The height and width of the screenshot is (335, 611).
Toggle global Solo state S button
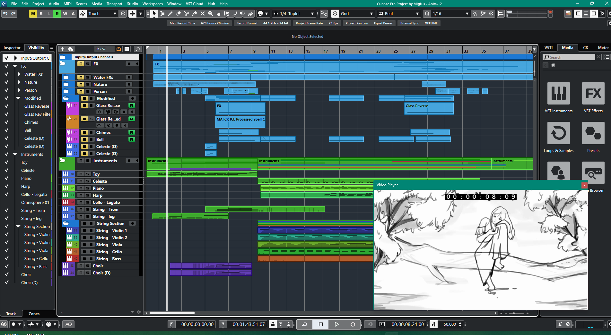pos(41,13)
